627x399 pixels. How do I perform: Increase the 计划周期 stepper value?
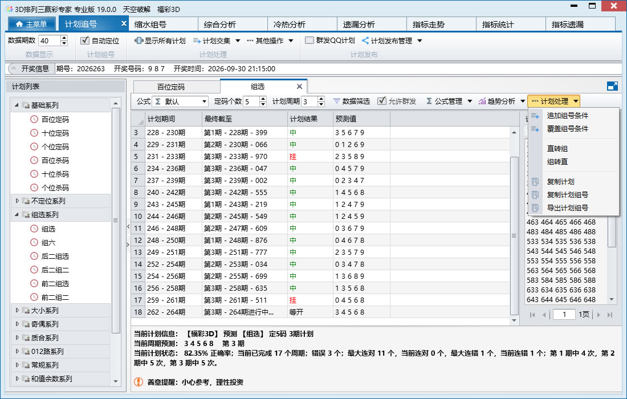coord(321,99)
